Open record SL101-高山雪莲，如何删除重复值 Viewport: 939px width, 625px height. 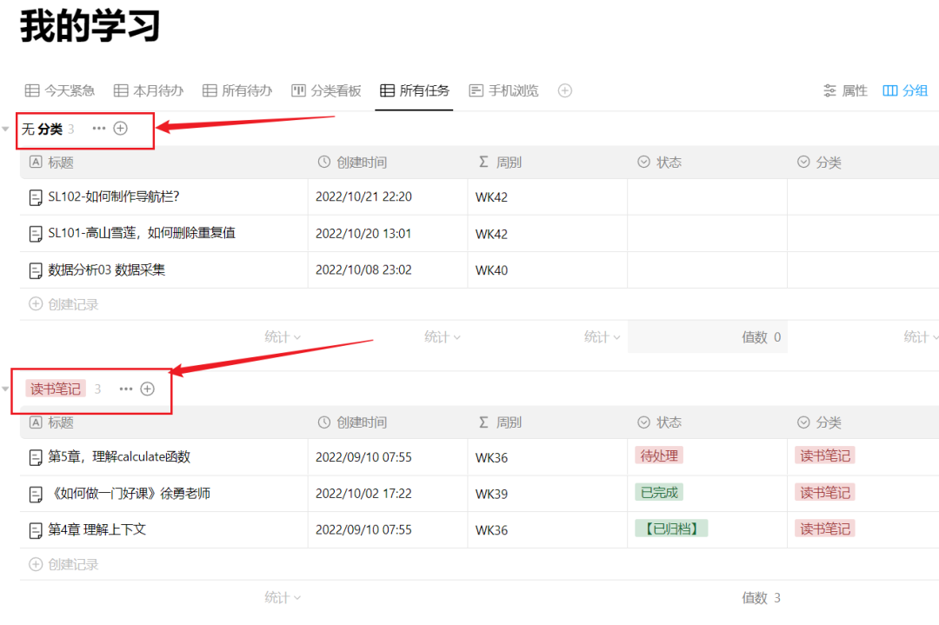tap(142, 233)
